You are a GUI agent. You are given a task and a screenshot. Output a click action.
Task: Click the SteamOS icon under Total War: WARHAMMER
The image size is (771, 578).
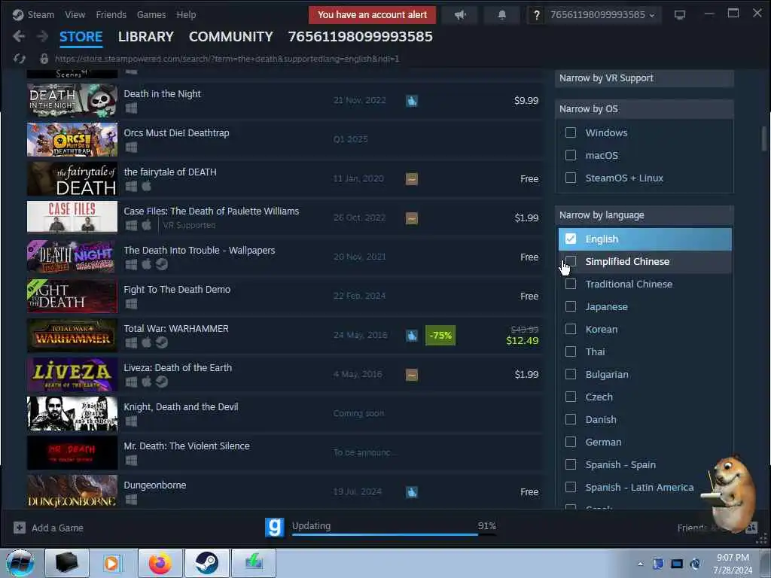pos(162,342)
